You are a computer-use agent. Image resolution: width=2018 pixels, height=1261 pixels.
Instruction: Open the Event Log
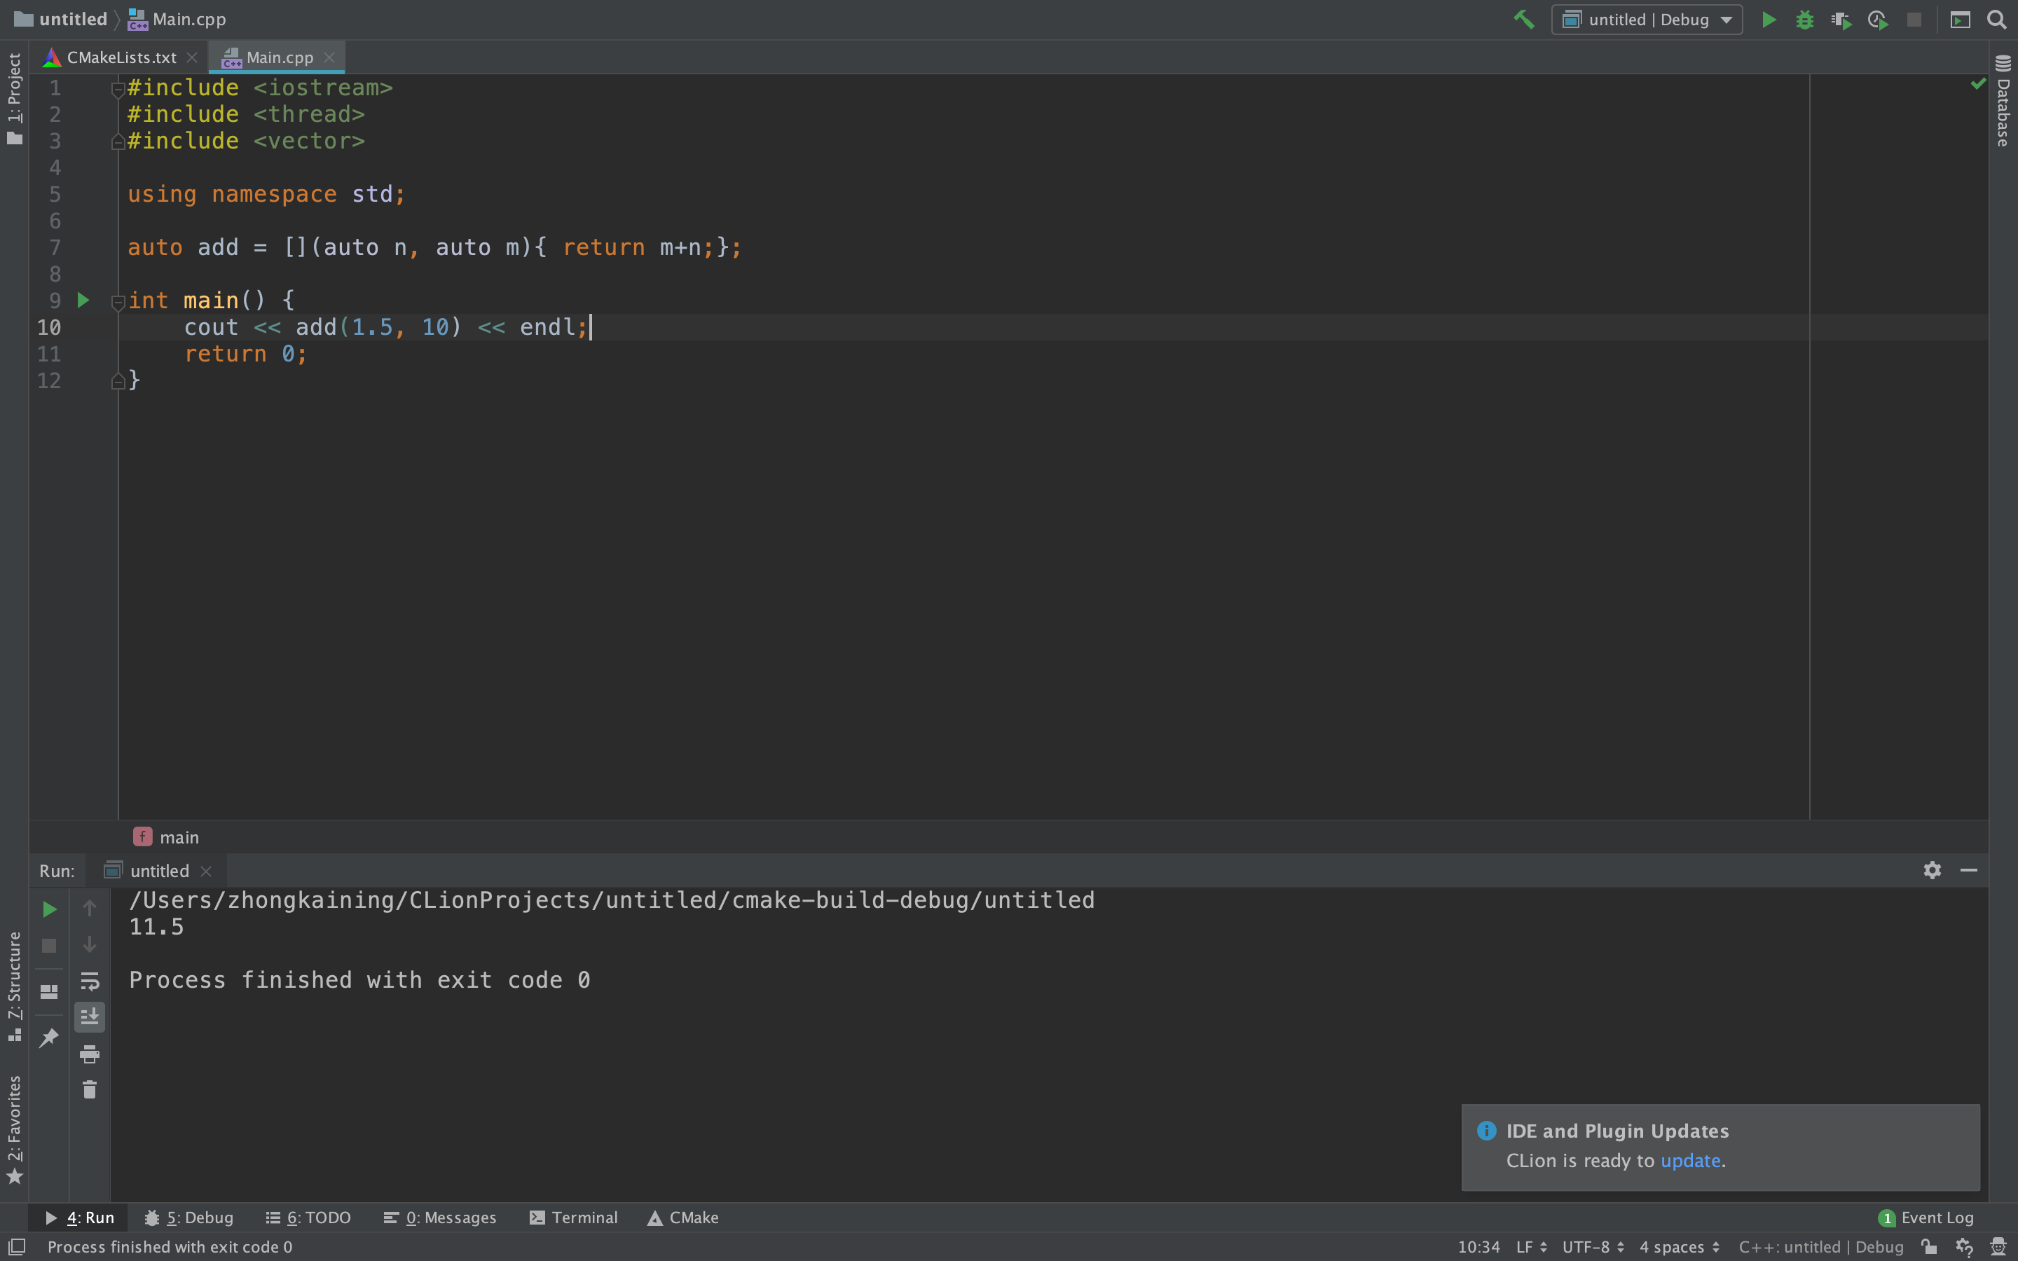[x=1926, y=1217]
